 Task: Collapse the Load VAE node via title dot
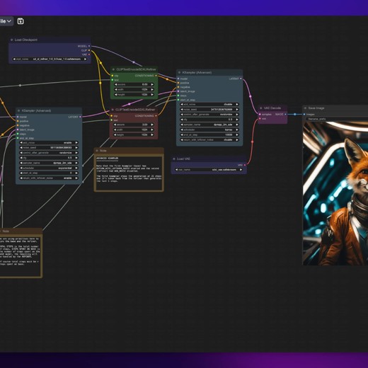click(x=174, y=159)
